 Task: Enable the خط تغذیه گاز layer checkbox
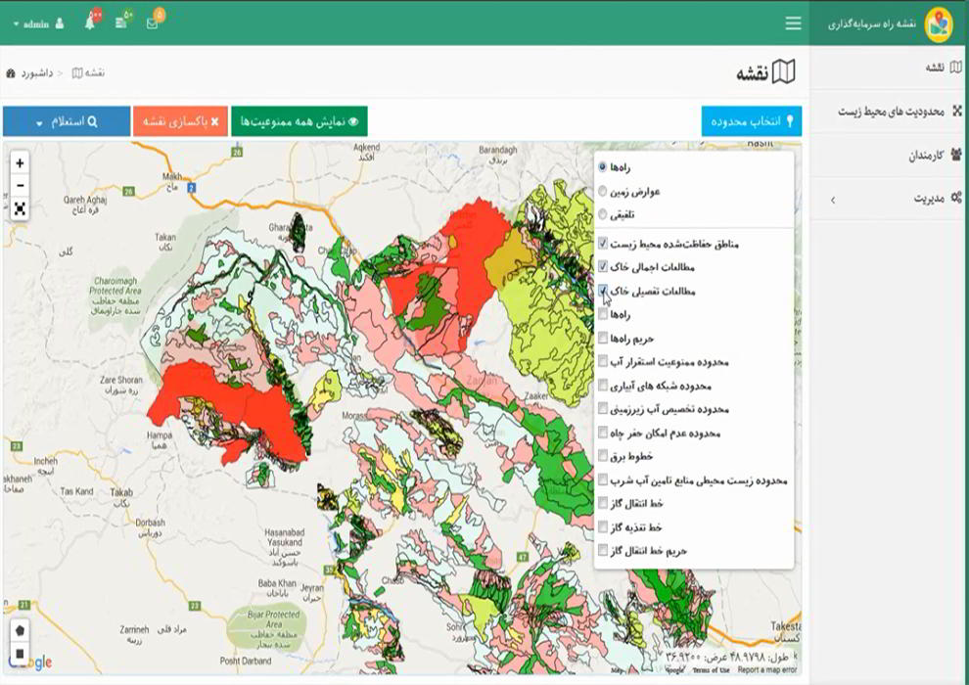(x=603, y=526)
